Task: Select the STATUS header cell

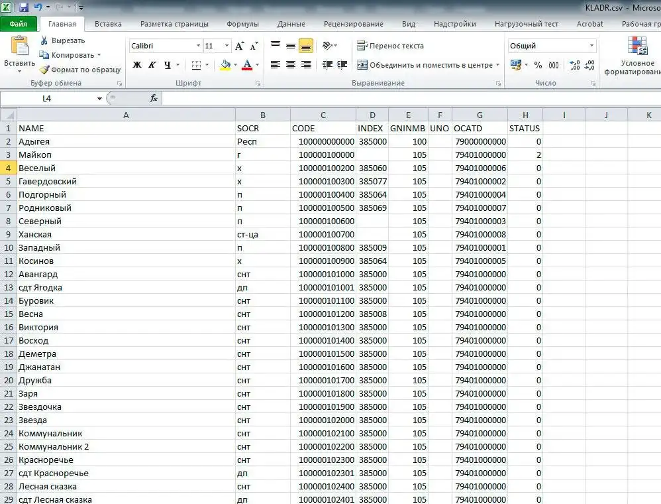Action: tap(525, 129)
